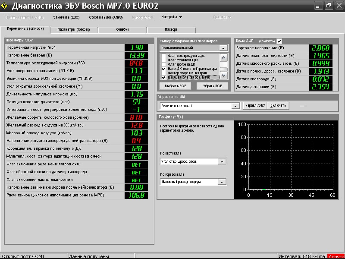Click the parameter list scrollbar up arrow
This screenshot has height=259, width=345.
pyautogui.click(x=224, y=58)
